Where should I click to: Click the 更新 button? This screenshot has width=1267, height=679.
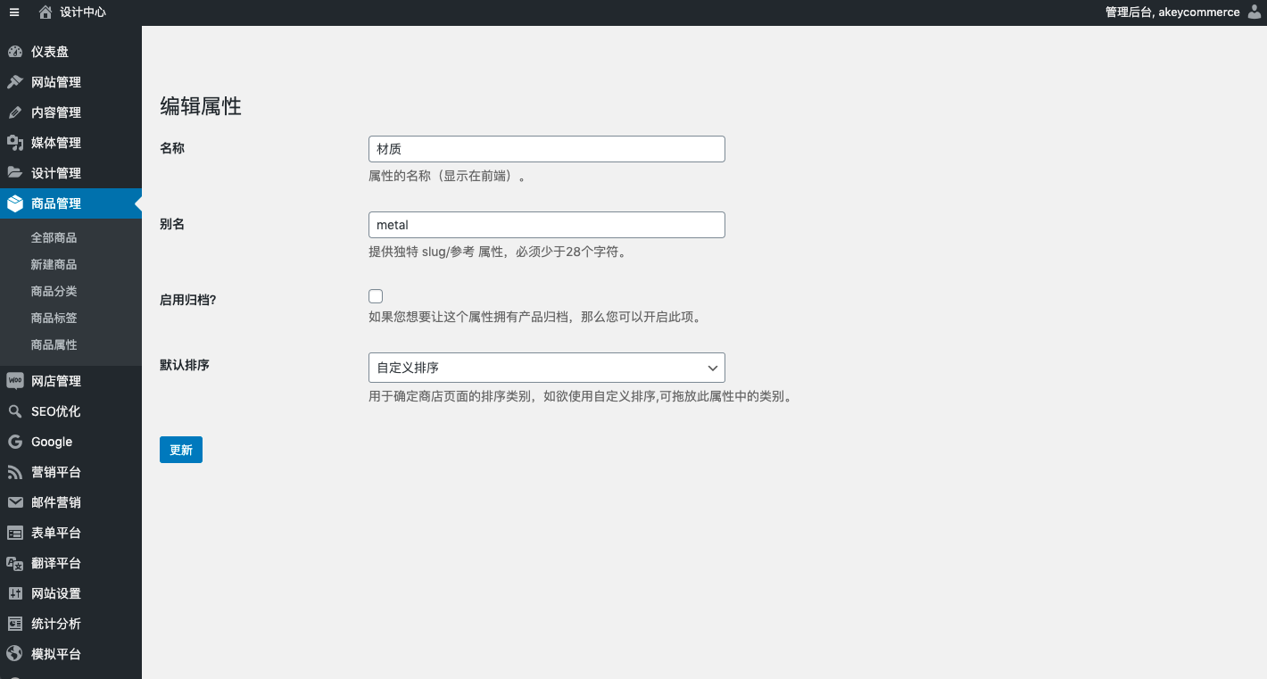coord(181,450)
